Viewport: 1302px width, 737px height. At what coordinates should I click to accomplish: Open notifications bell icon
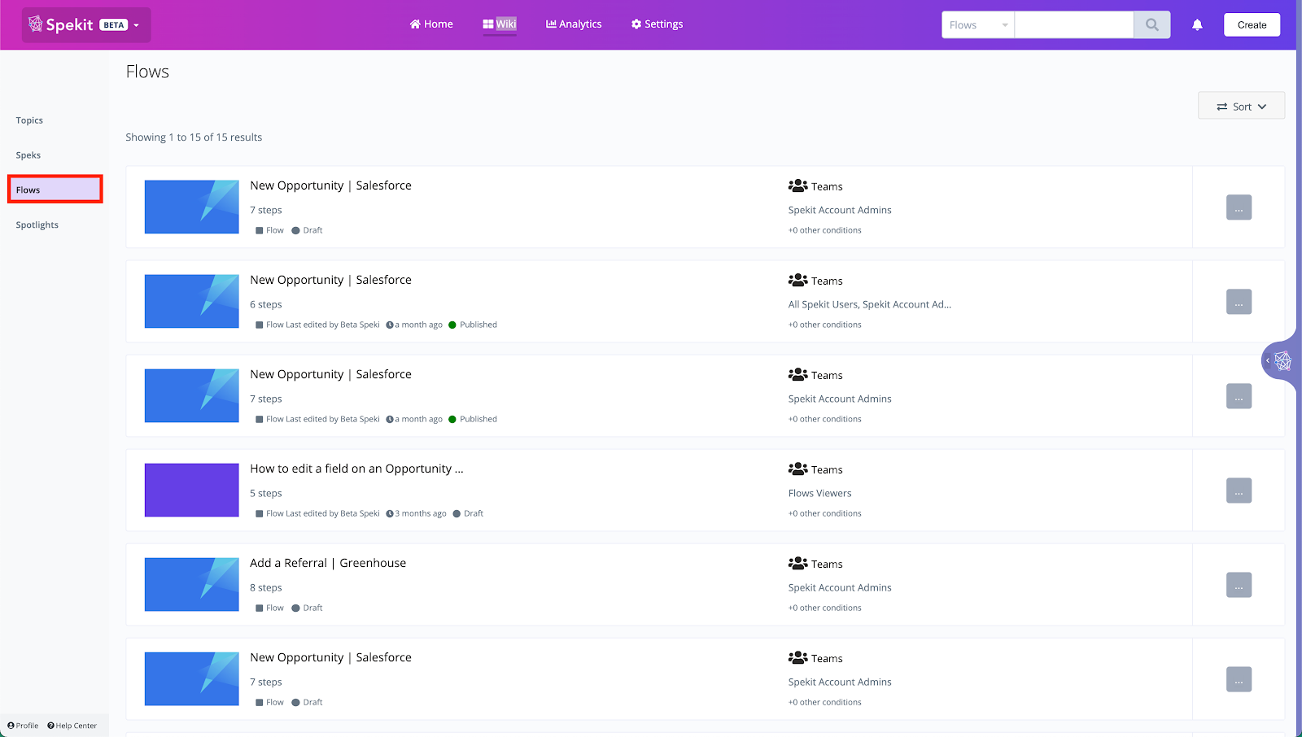click(1197, 25)
